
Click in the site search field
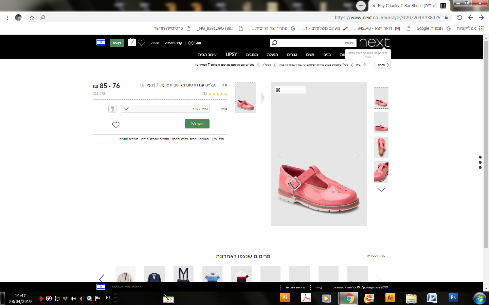click(317, 43)
